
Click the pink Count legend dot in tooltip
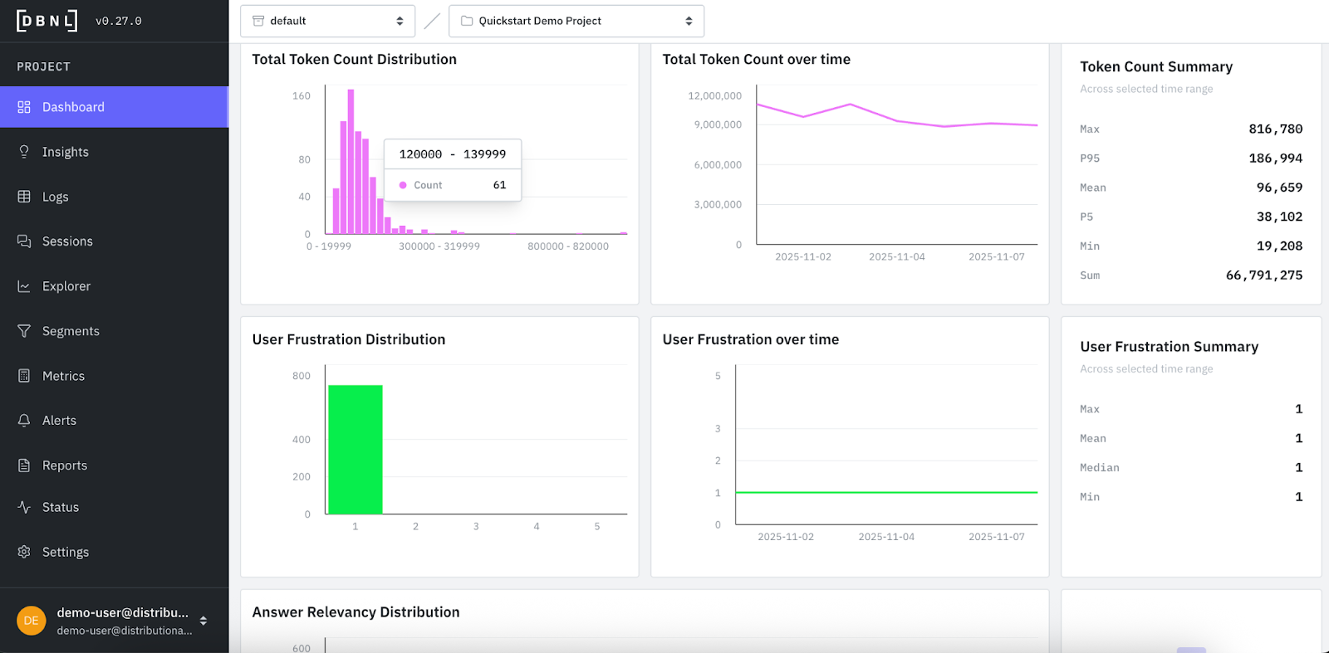pyautogui.click(x=404, y=185)
